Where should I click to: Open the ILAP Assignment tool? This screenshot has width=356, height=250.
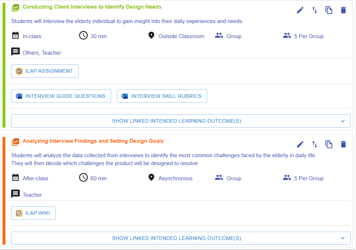(x=45, y=71)
